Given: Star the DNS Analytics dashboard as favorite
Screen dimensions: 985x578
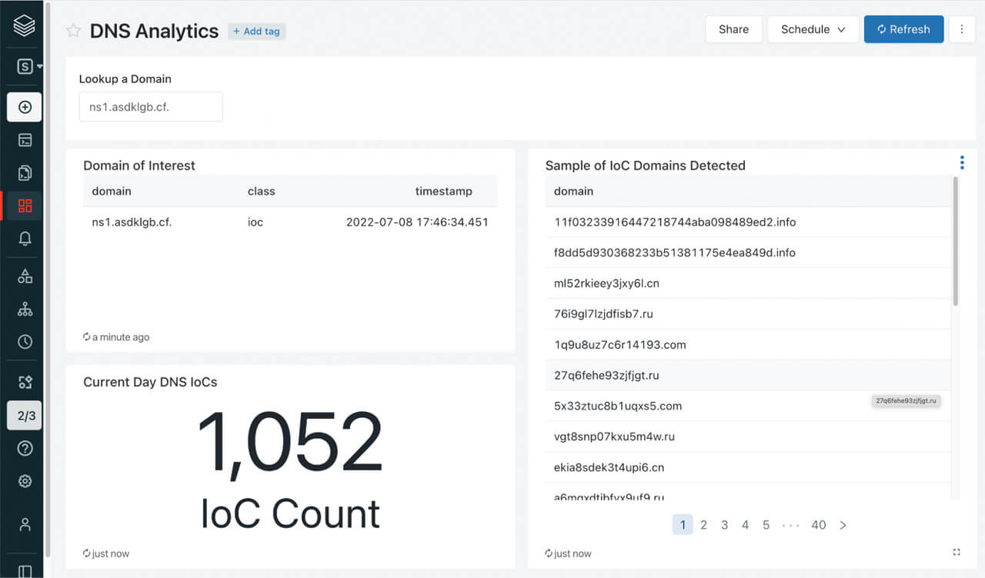Looking at the screenshot, I should [73, 31].
